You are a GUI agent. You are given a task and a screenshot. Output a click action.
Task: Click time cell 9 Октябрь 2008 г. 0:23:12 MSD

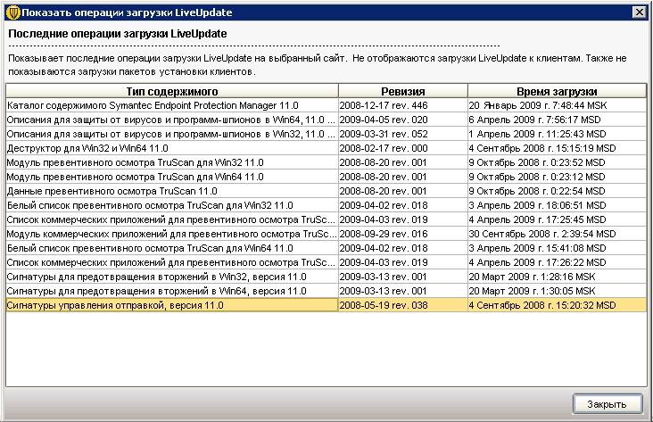point(558,177)
